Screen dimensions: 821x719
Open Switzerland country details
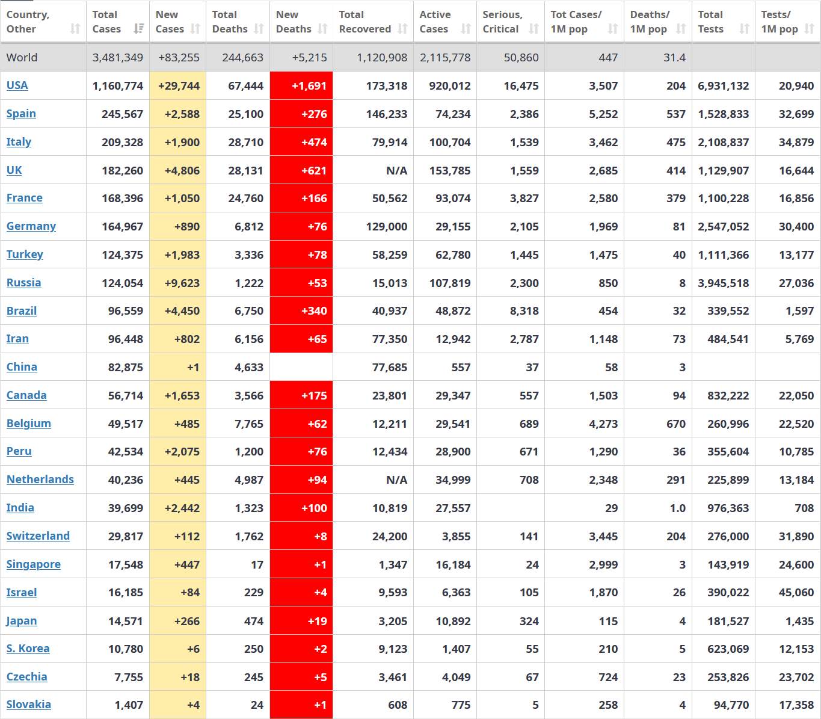(38, 536)
